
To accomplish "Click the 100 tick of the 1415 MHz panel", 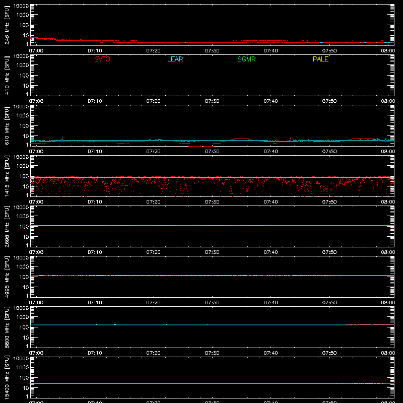I will pyautogui.click(x=24, y=176).
